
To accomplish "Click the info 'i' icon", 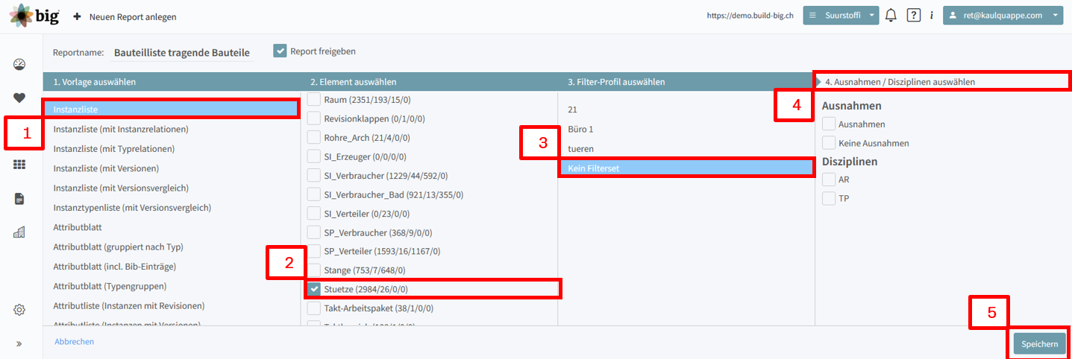I will [x=932, y=15].
